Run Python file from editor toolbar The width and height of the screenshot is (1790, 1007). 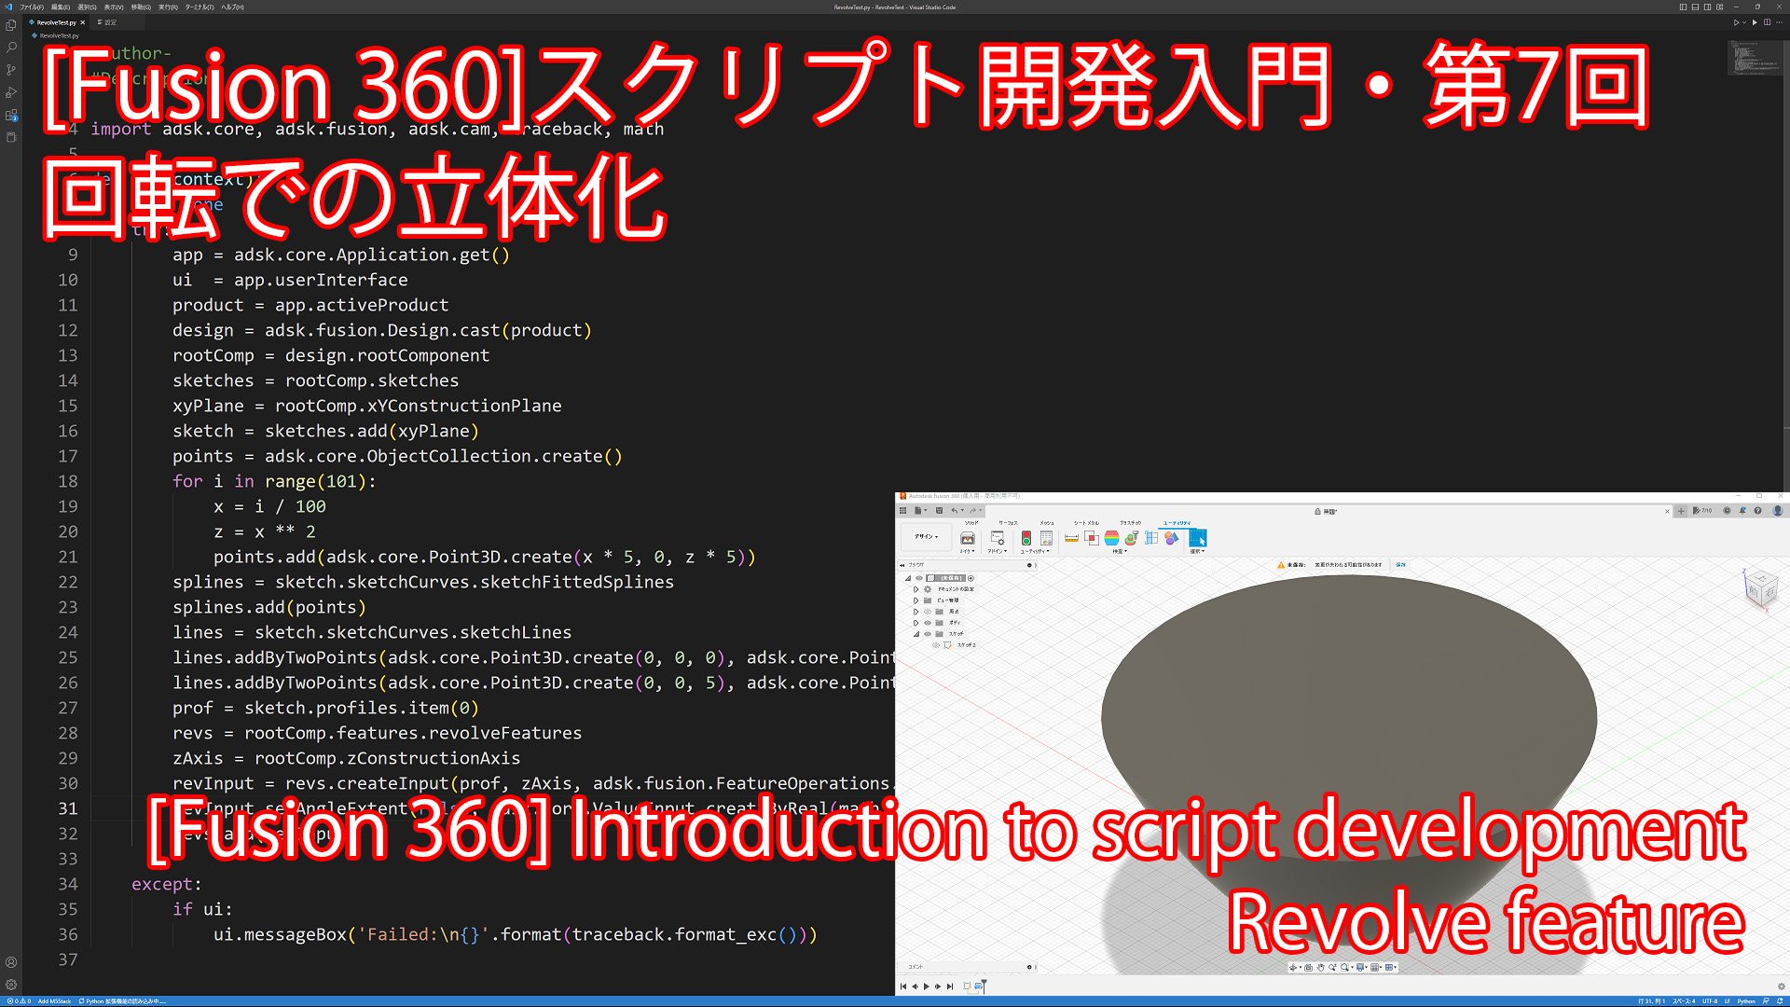click(1736, 22)
